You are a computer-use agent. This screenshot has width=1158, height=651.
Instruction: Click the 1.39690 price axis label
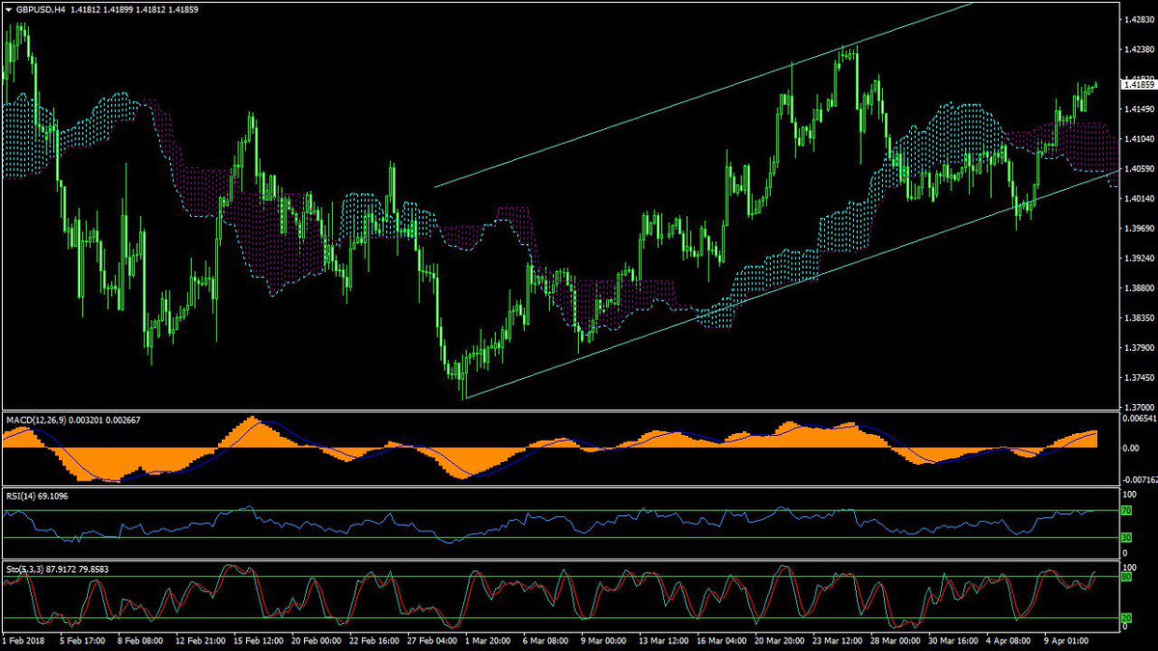(1139, 229)
